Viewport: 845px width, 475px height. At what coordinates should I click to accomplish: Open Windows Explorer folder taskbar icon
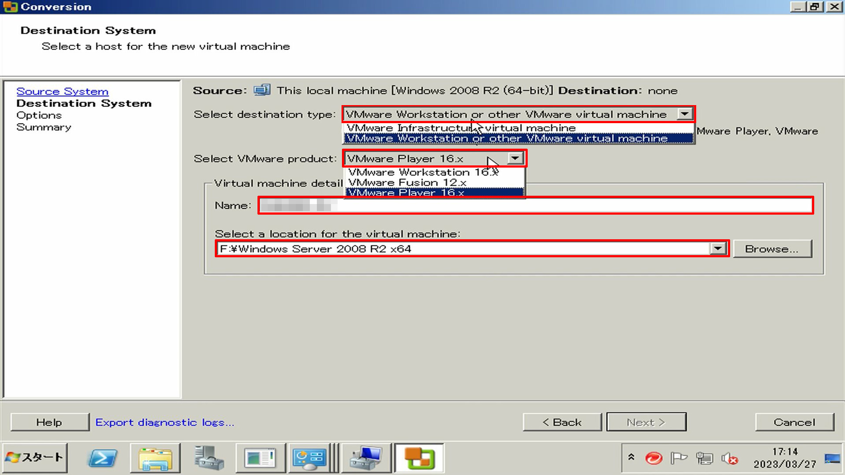(155, 458)
